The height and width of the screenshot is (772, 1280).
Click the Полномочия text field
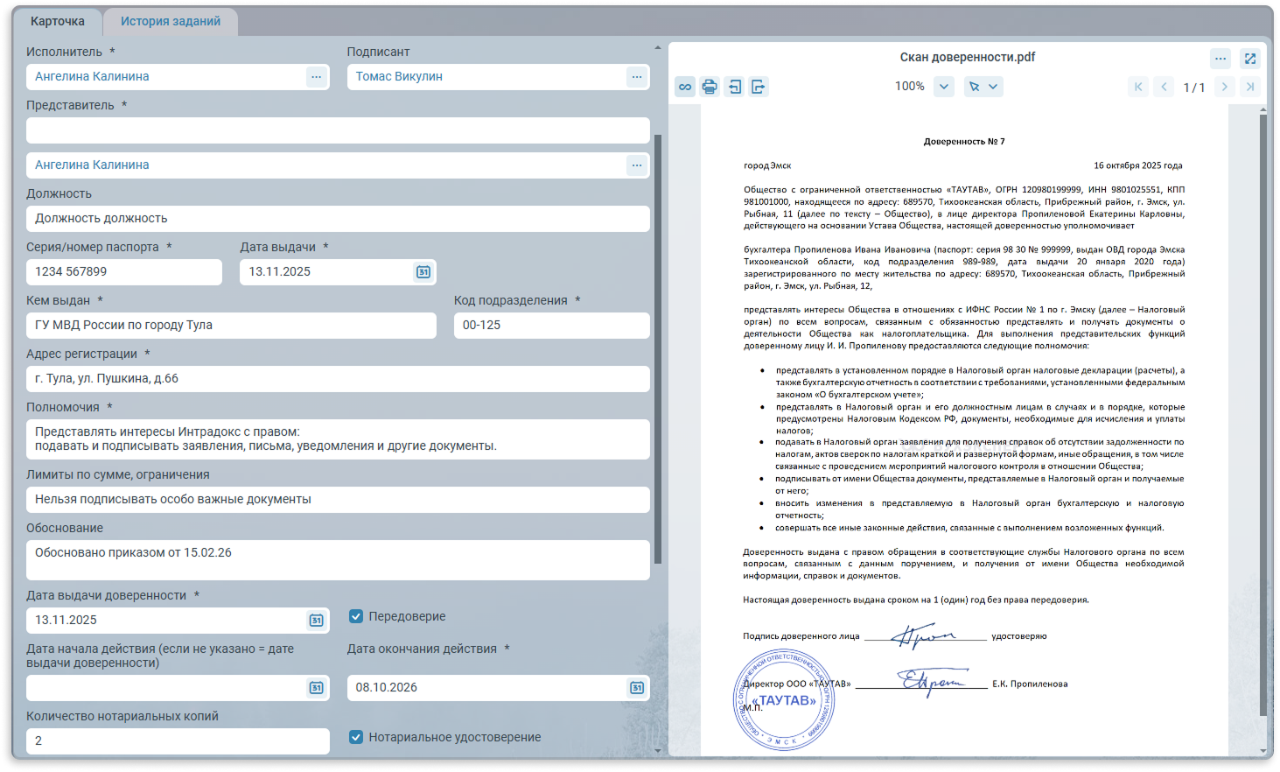(x=338, y=439)
